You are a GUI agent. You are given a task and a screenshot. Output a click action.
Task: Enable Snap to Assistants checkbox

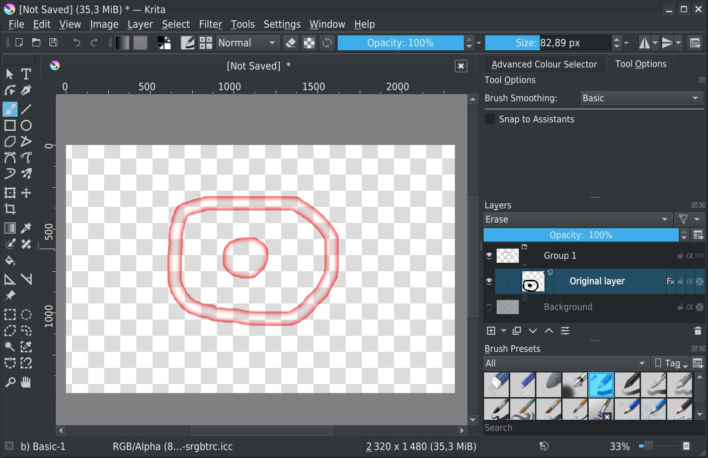(x=490, y=119)
